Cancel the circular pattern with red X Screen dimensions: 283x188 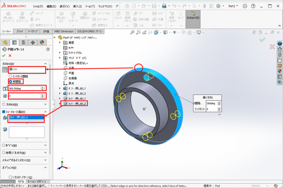pyautogui.click(x=10, y=56)
